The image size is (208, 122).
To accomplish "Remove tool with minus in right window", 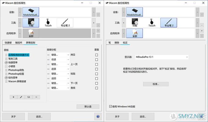I will click(x=202, y=25).
